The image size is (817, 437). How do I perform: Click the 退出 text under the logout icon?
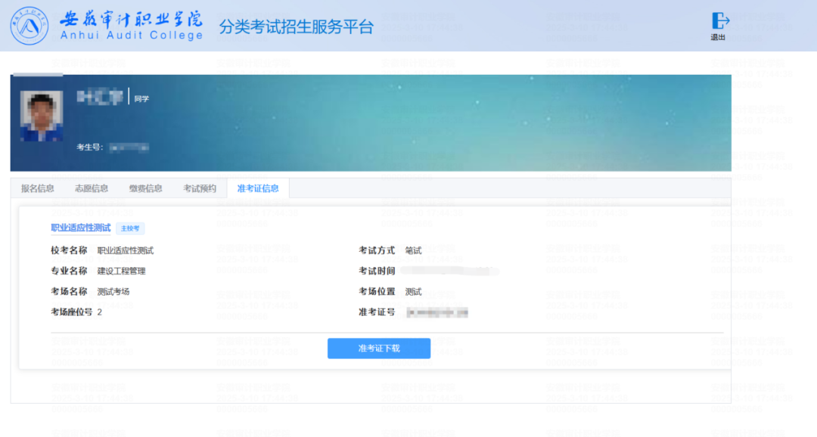[x=718, y=38]
